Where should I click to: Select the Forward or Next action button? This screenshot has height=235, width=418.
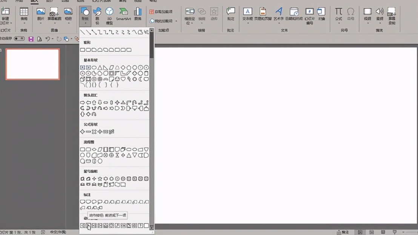tap(88, 226)
